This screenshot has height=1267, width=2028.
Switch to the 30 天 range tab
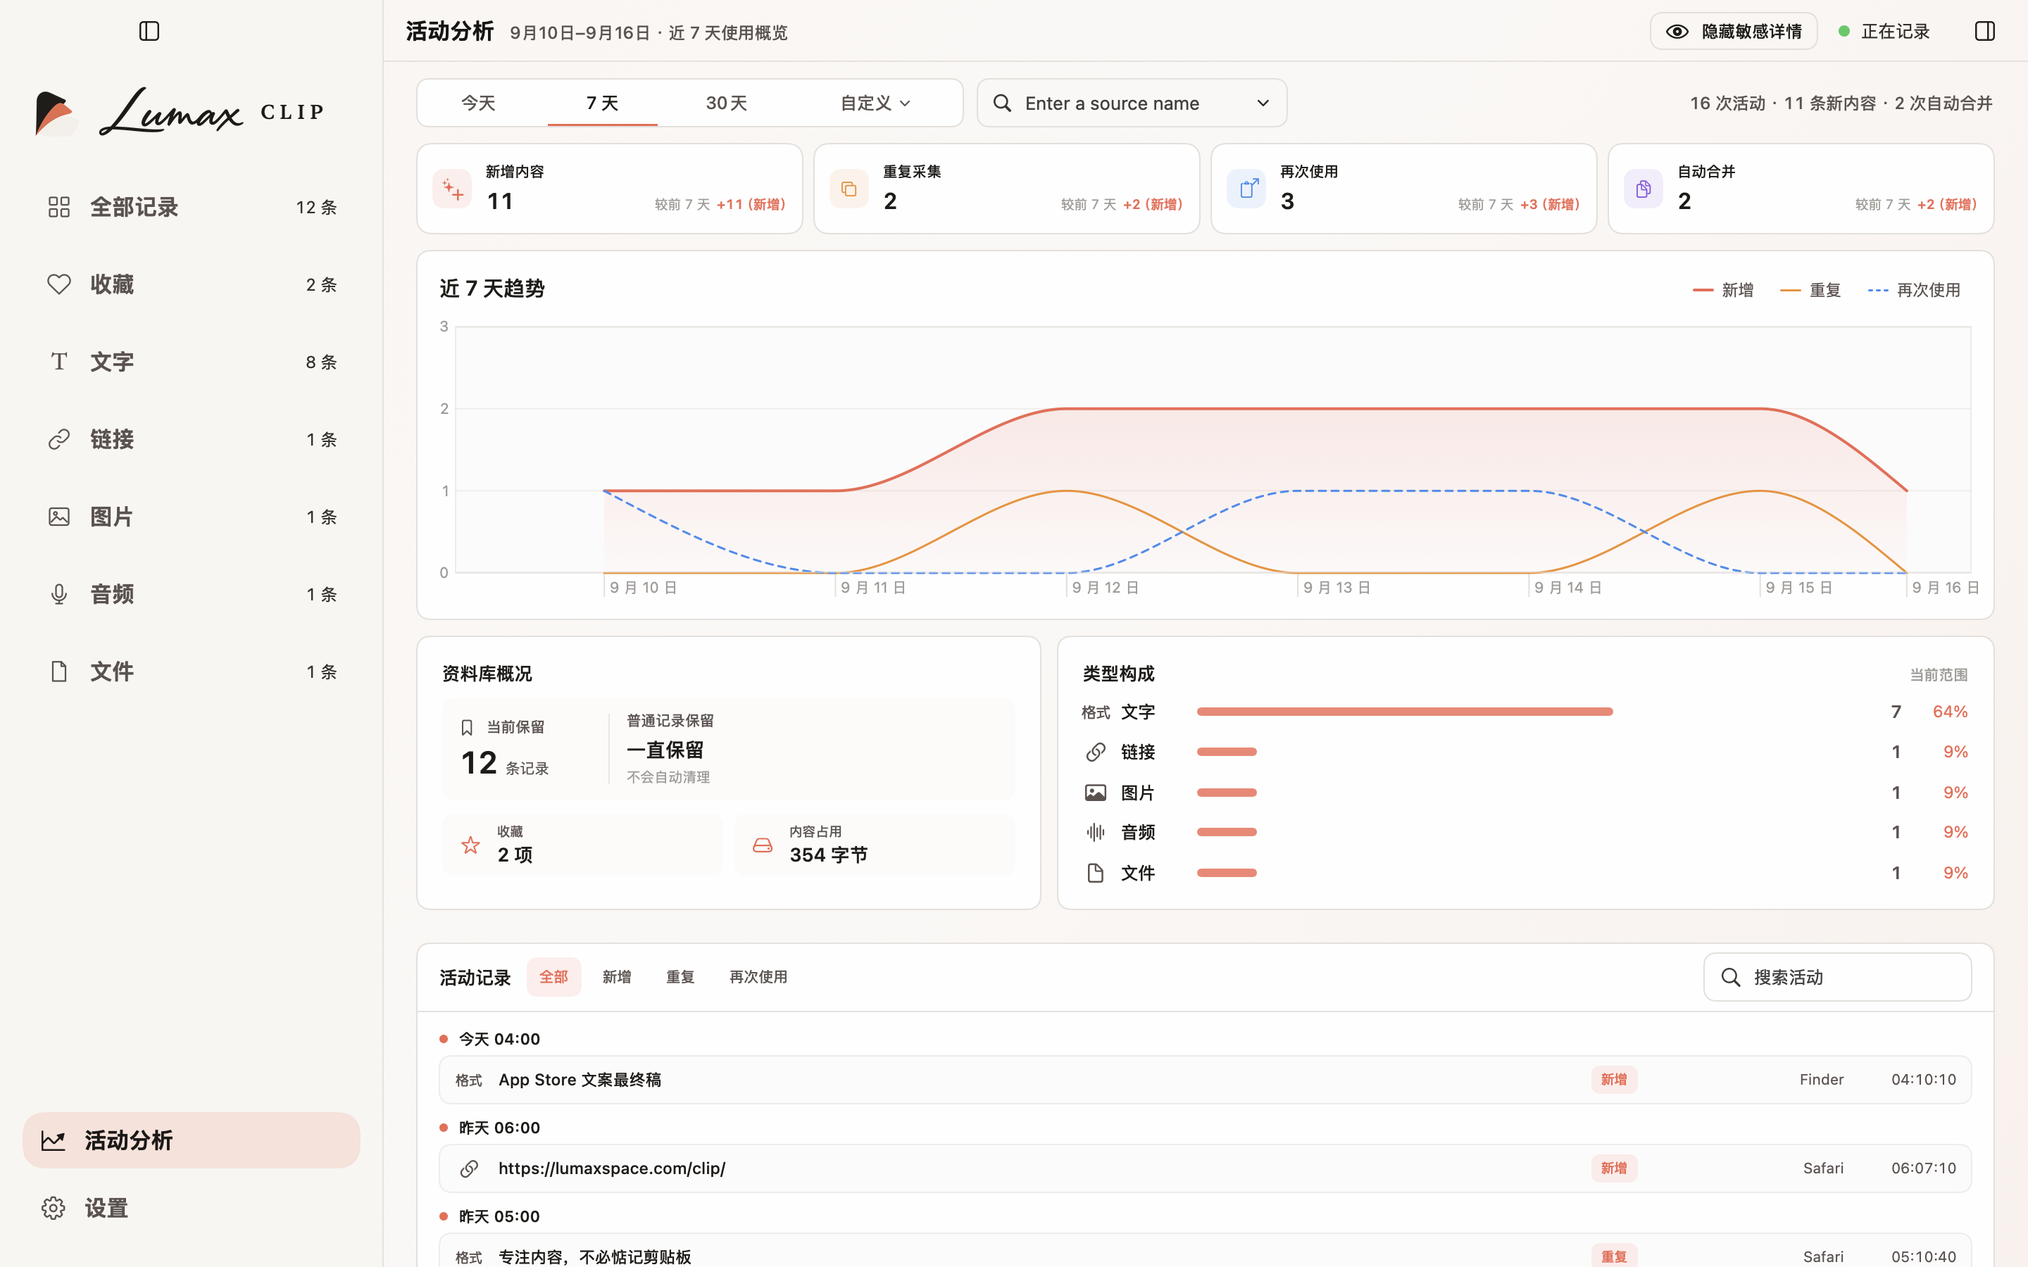click(x=726, y=103)
